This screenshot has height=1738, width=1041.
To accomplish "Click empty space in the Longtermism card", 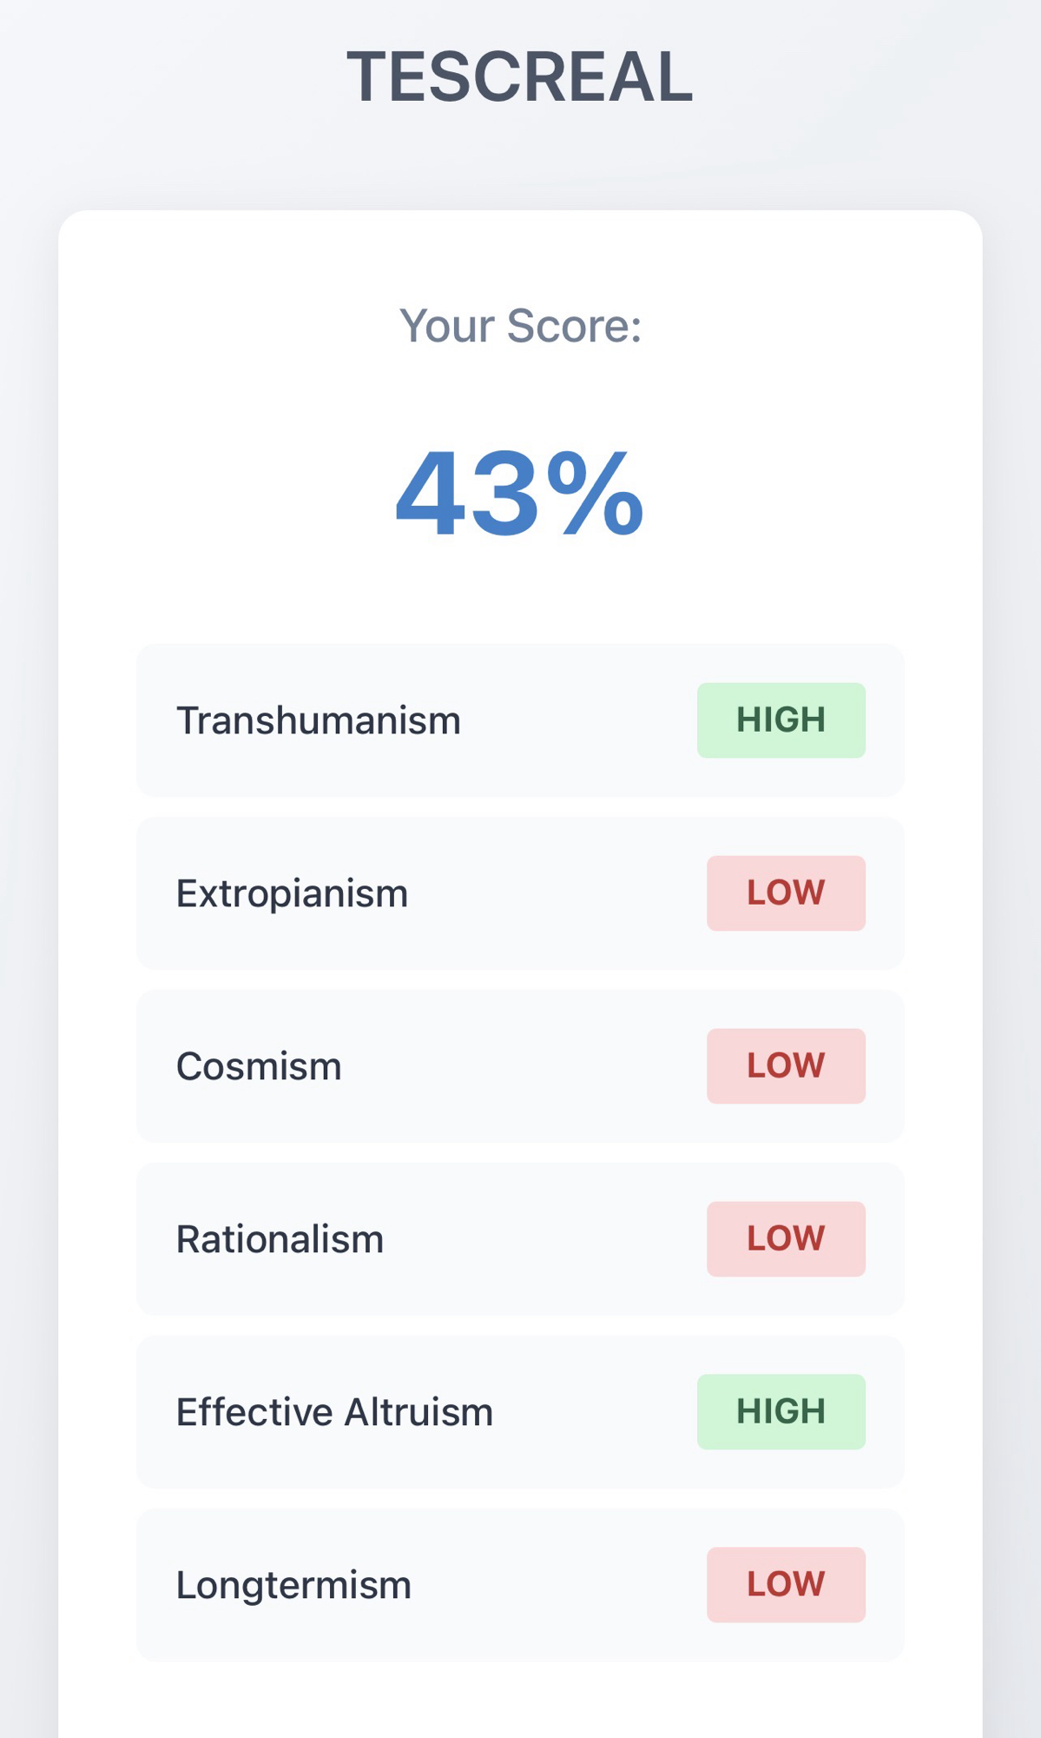I will 556,1585.
